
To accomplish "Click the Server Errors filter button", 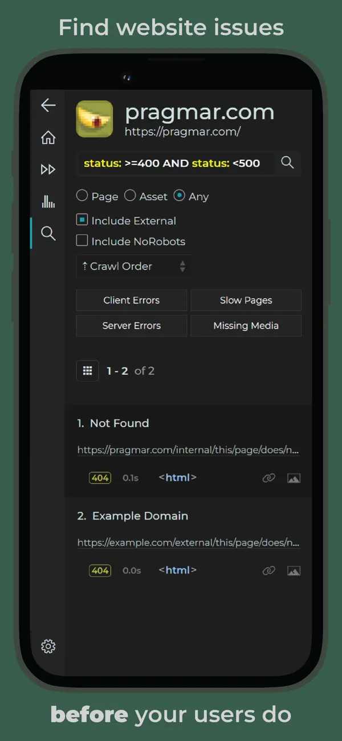I will coord(132,326).
